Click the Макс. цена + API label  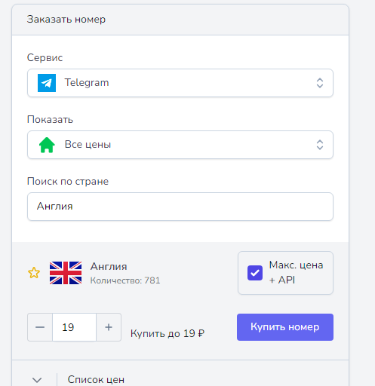click(x=296, y=273)
